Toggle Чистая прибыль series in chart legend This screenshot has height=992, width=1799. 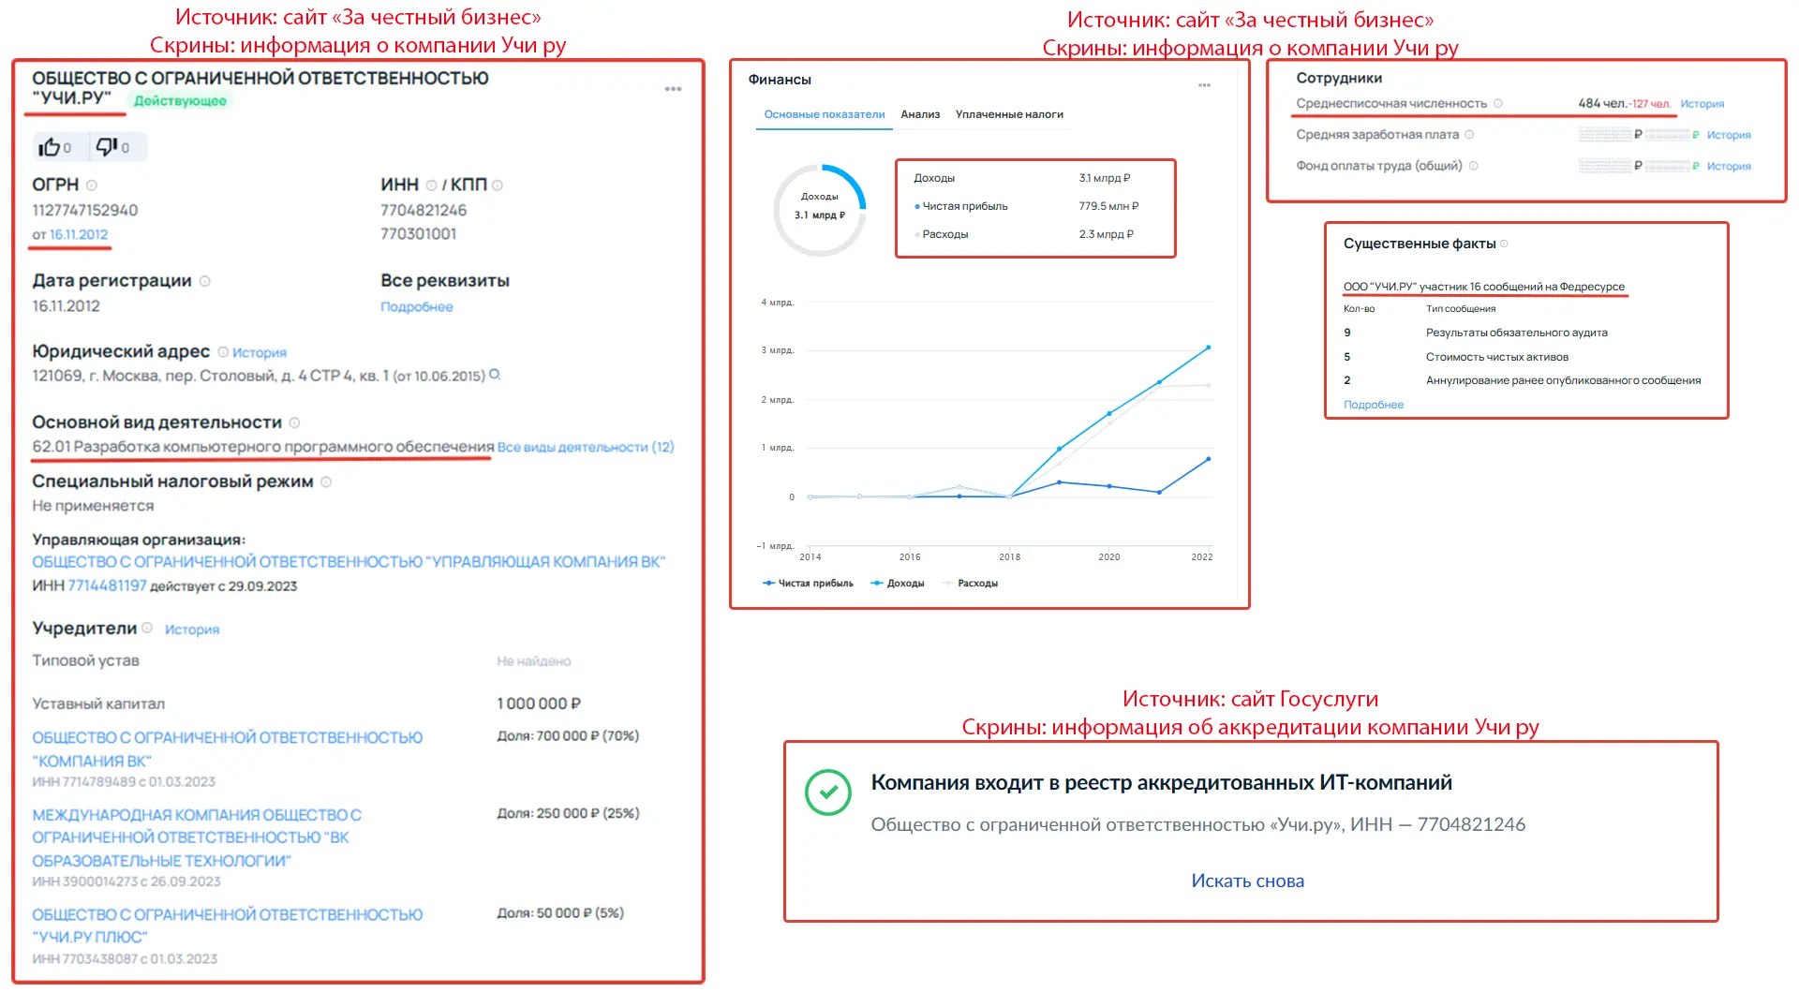(x=809, y=583)
